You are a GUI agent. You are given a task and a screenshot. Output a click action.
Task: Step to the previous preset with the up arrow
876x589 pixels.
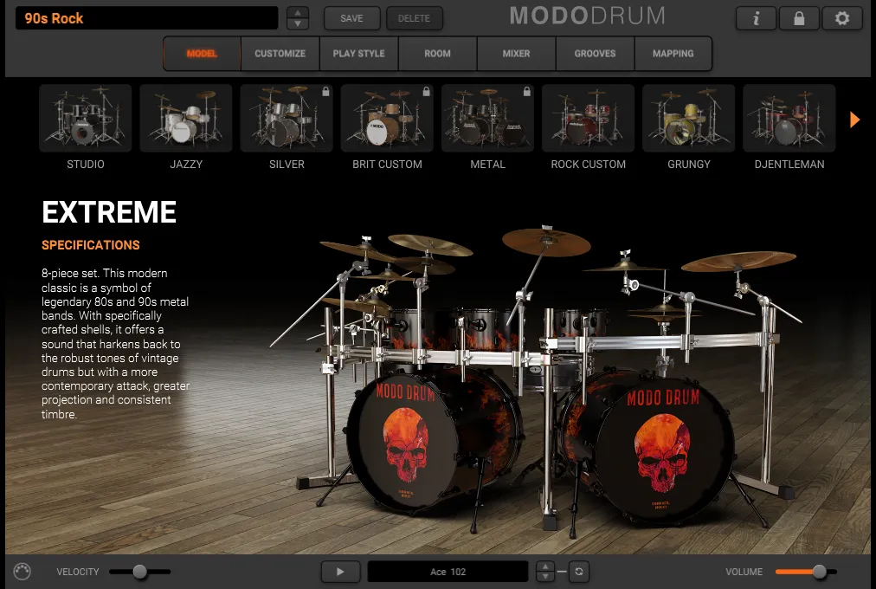tap(298, 13)
